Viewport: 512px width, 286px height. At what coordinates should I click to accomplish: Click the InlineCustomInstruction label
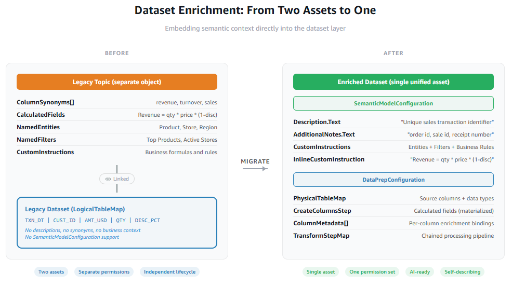pyautogui.click(x=329, y=159)
